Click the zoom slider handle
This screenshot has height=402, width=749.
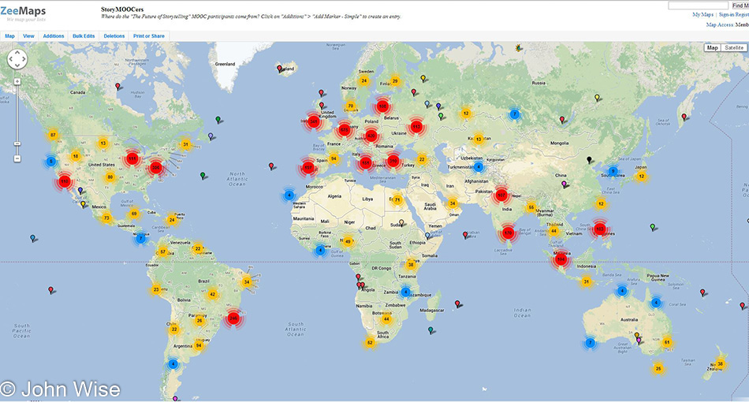click(17, 143)
